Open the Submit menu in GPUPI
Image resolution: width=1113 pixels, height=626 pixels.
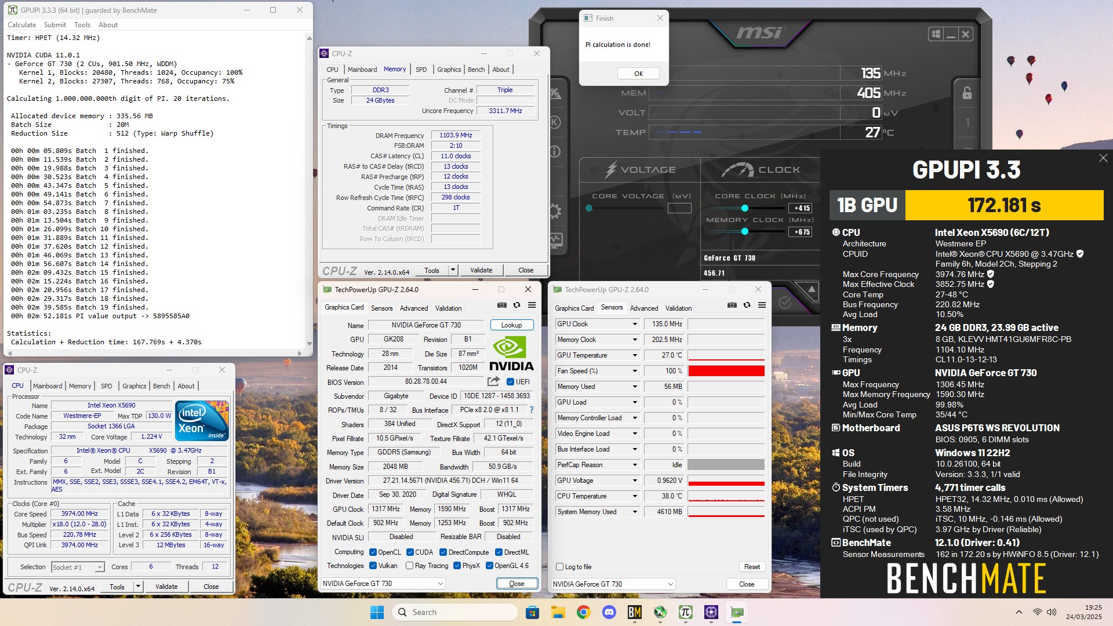(55, 25)
